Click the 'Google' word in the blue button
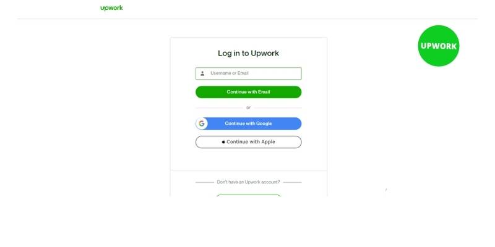Viewport: 495px width, 247px height. [264, 124]
